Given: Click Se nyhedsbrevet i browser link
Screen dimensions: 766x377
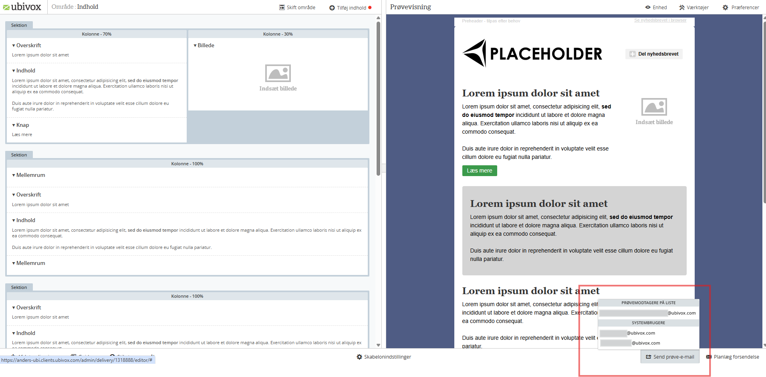Looking at the screenshot, I should click(660, 20).
